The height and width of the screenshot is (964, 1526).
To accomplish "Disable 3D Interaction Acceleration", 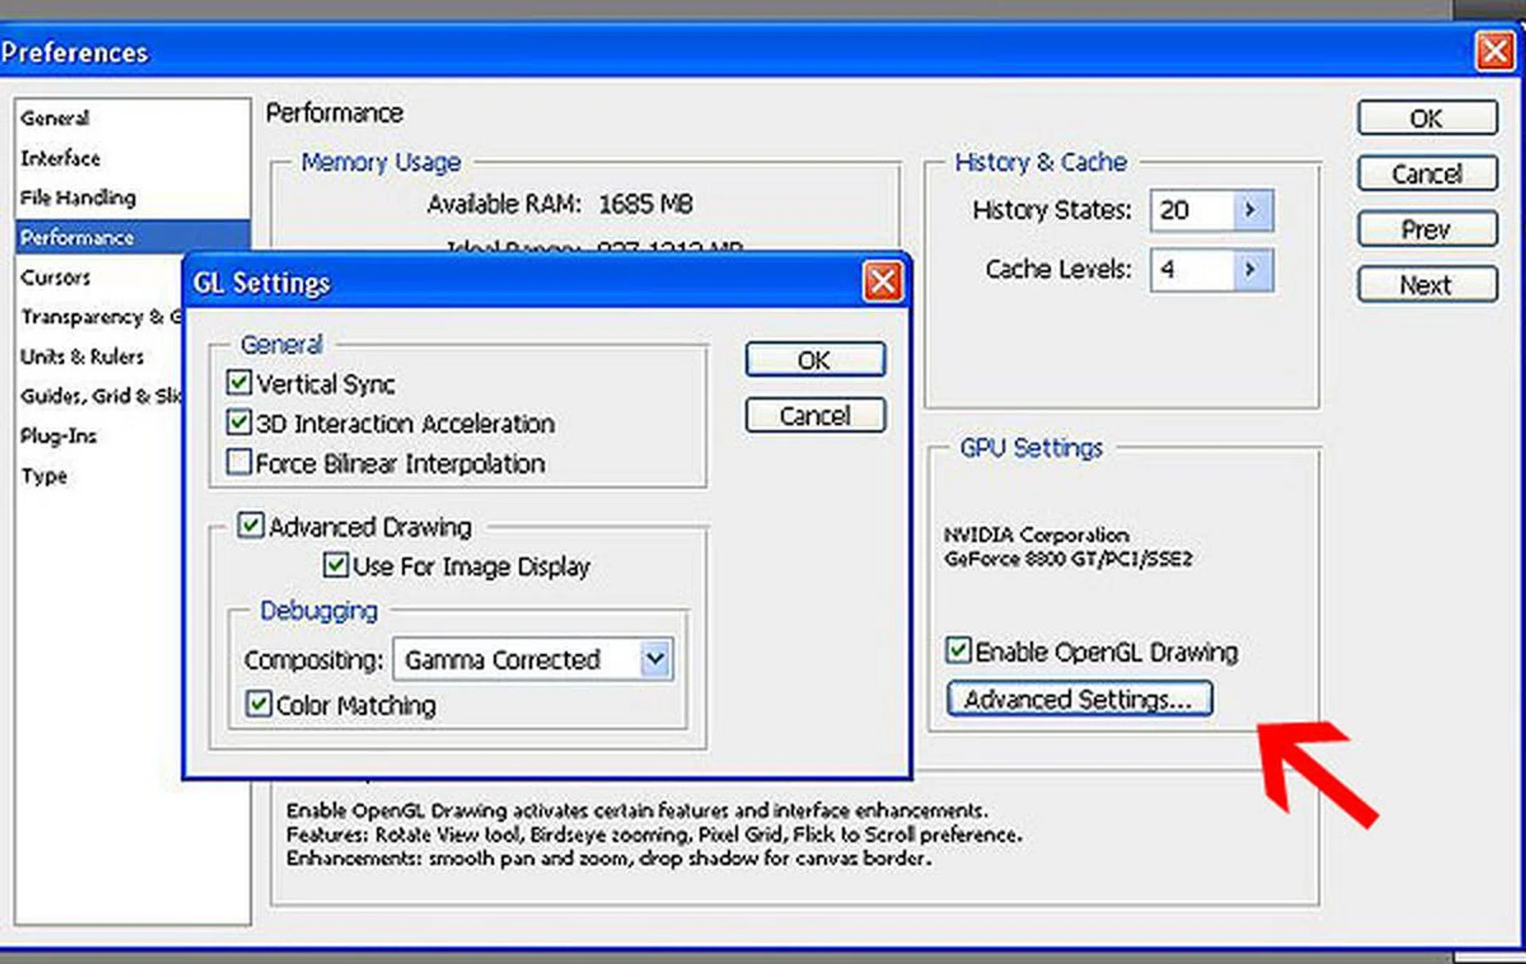I will coord(238,423).
